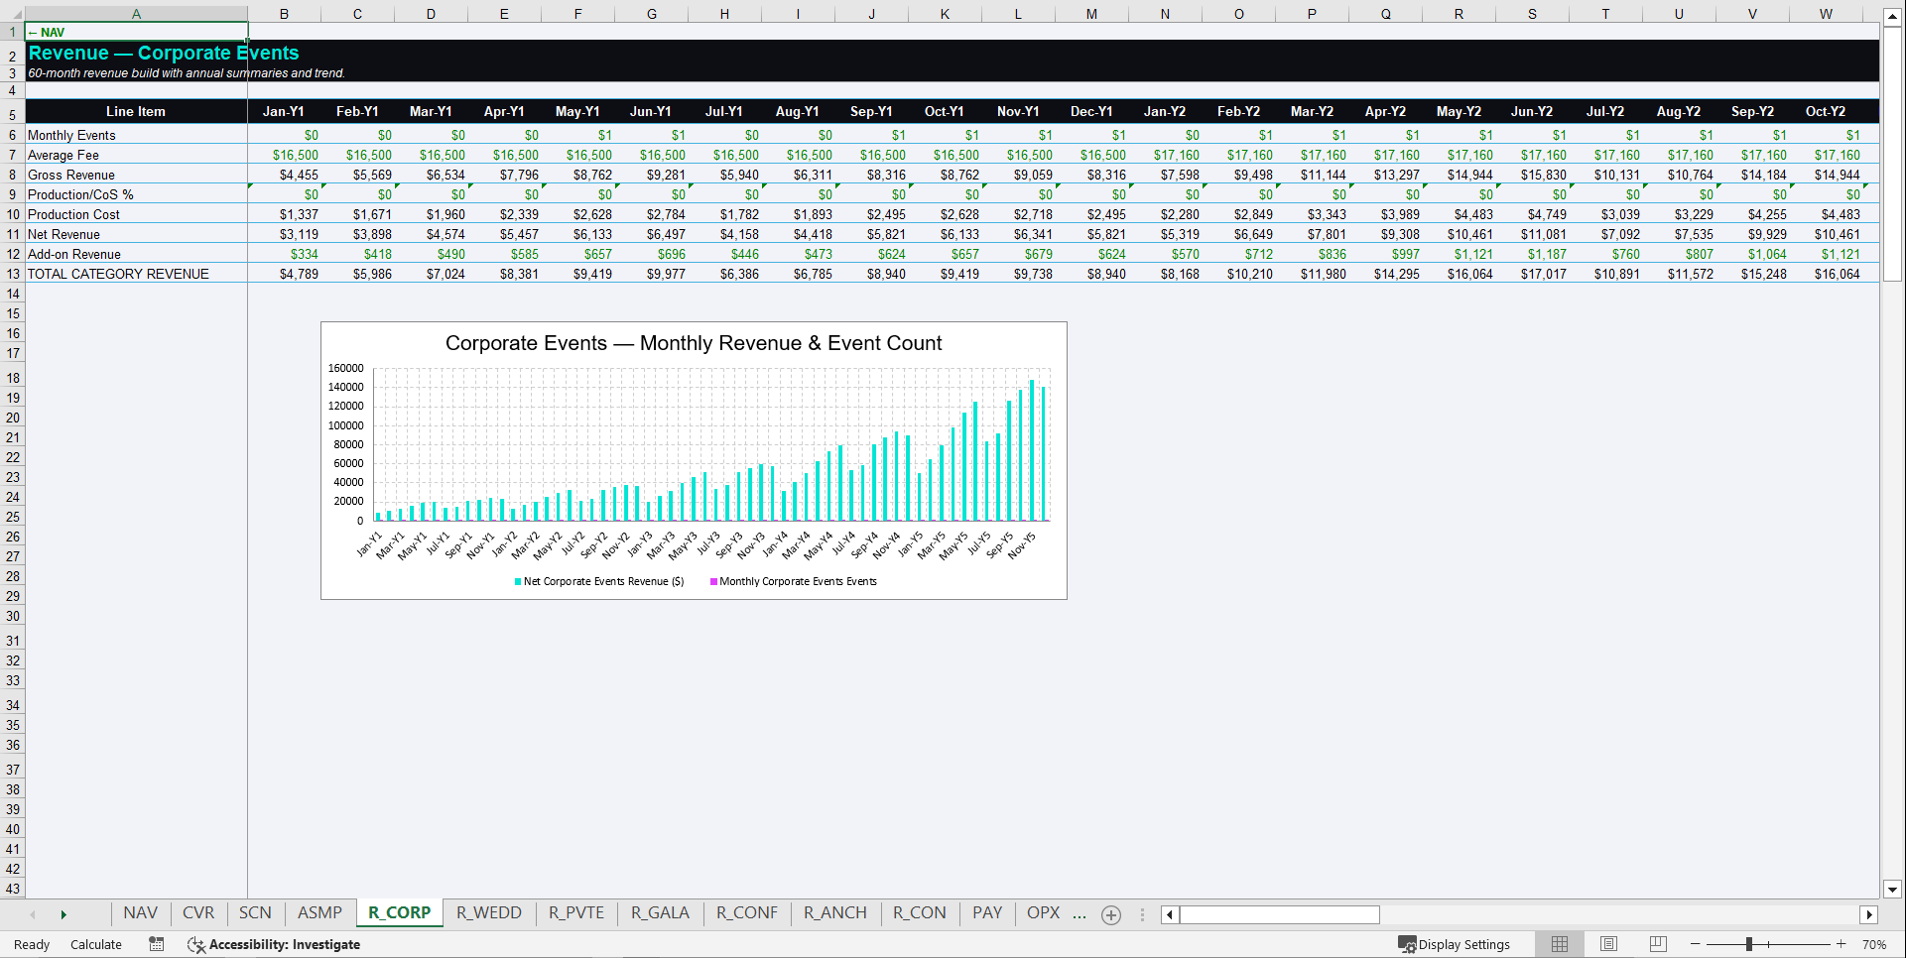Screen dimensions: 1906x958
Task: Click the 'Monthly Events' row label
Action: (x=71, y=135)
